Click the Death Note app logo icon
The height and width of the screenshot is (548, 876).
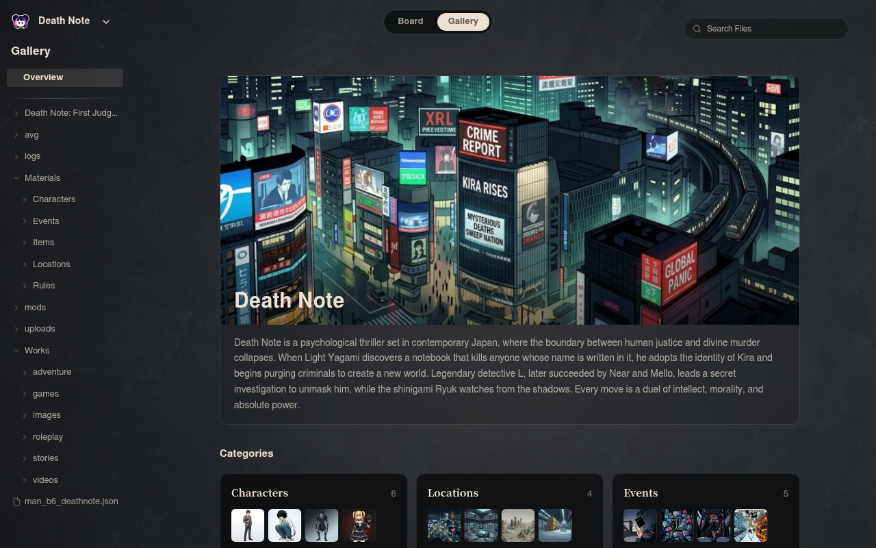coord(21,21)
